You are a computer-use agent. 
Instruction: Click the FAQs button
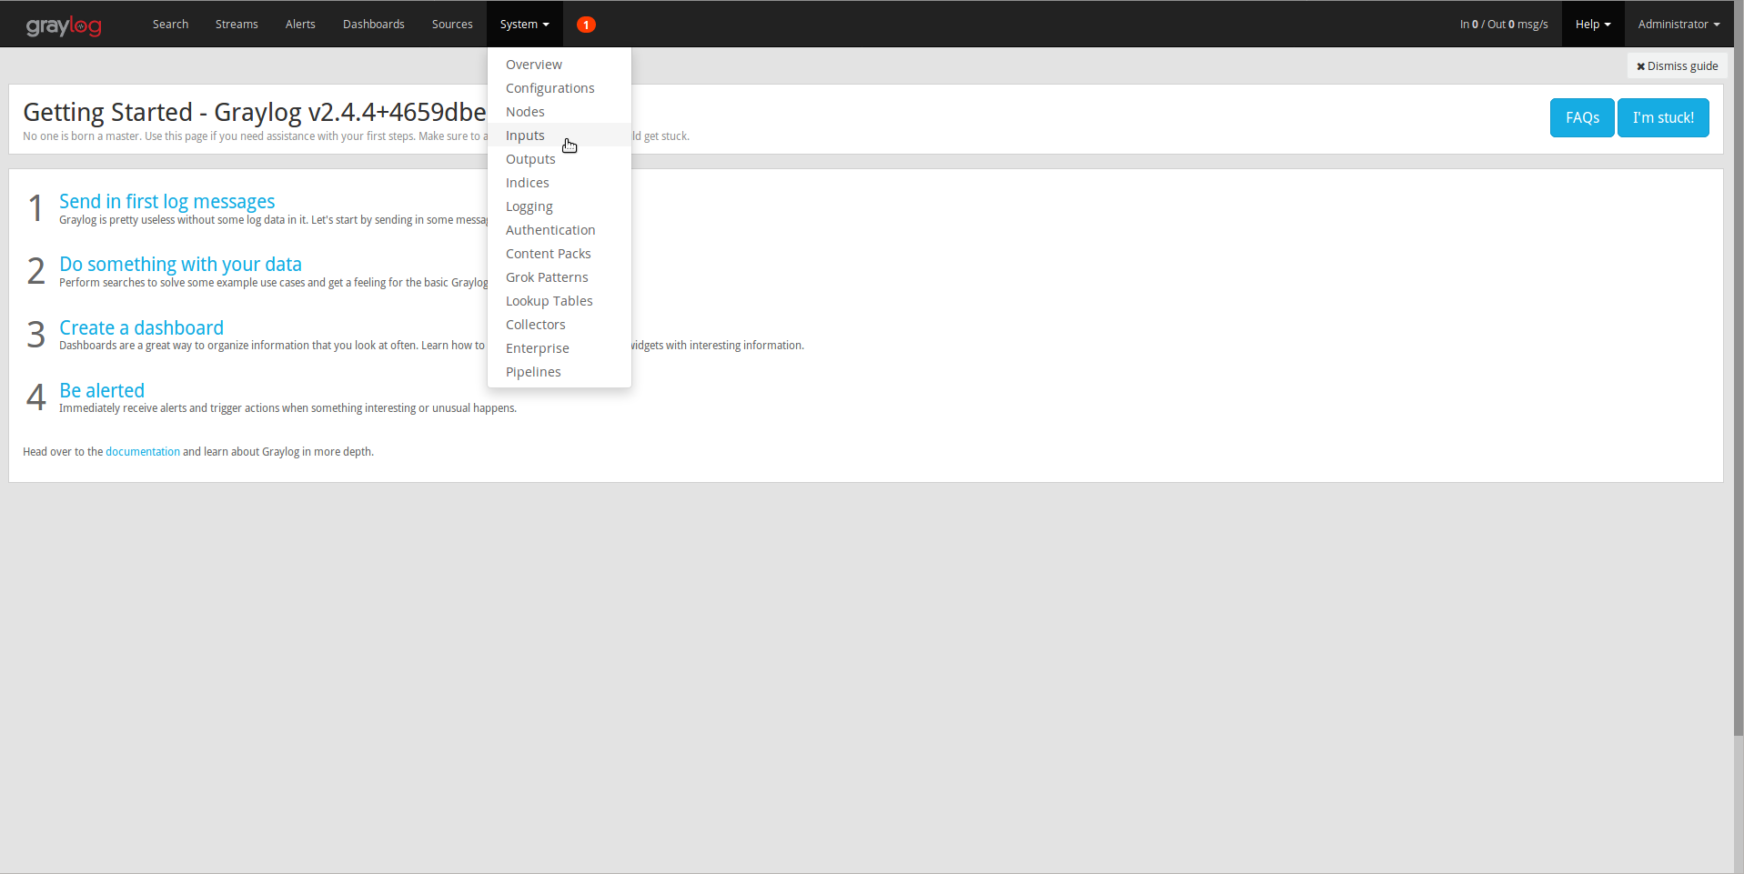[x=1582, y=117]
